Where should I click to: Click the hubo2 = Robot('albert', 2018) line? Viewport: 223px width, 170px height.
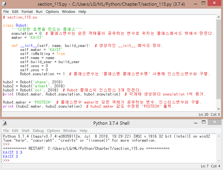(x=34, y=86)
